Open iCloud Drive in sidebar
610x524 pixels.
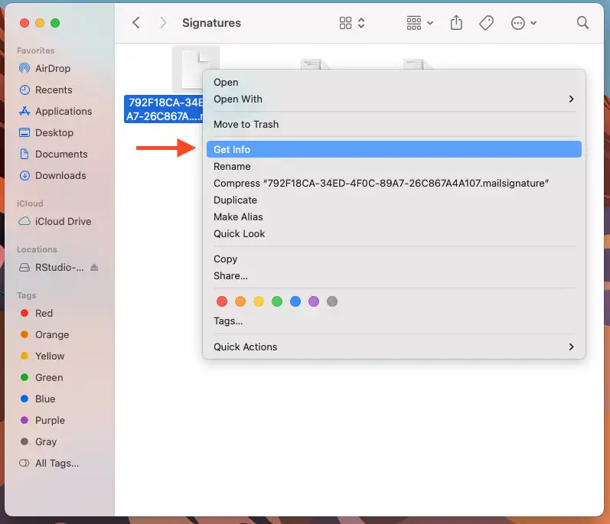coord(63,221)
